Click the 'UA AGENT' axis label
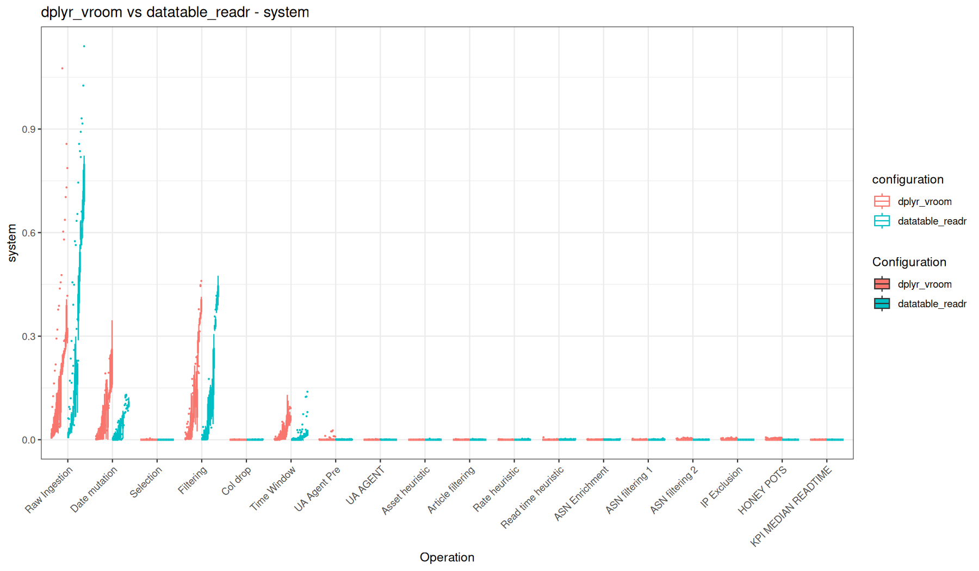This screenshot has height=571, width=979. click(365, 486)
